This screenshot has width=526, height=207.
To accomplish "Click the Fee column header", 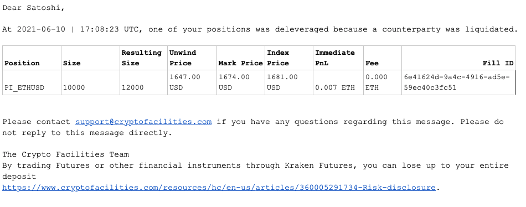I will tap(372, 64).
